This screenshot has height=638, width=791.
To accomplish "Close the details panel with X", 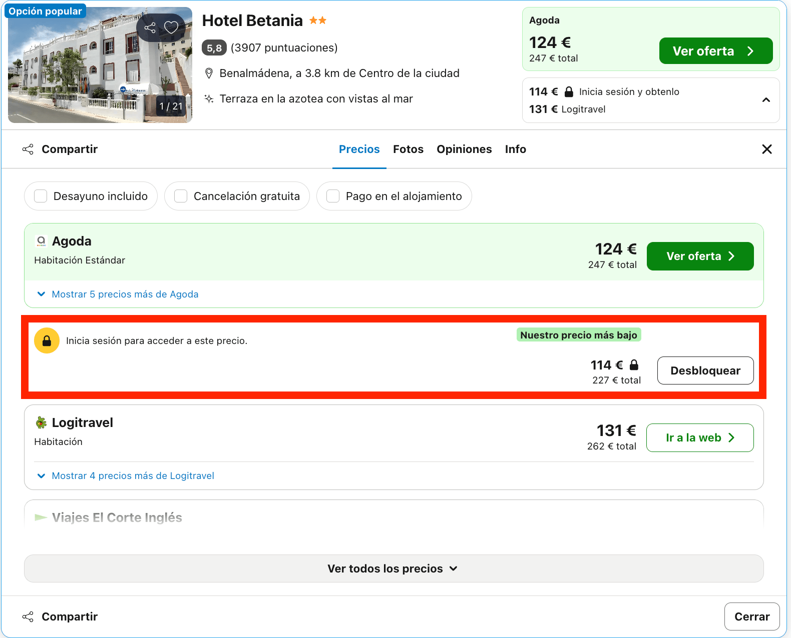I will [x=767, y=149].
